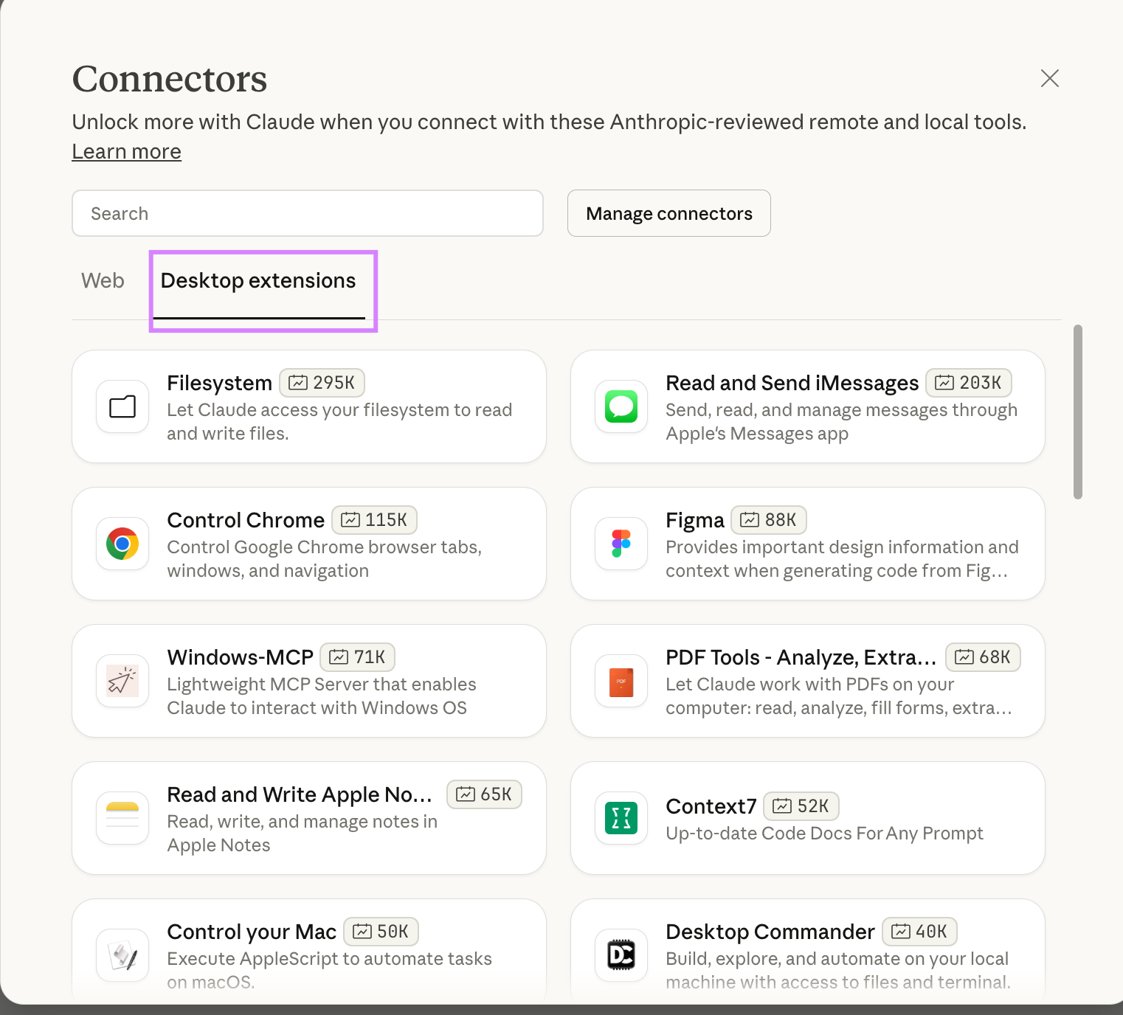Image resolution: width=1123 pixels, height=1015 pixels.
Task: Click 'Read, write, and manage notes' description
Action: (302, 834)
